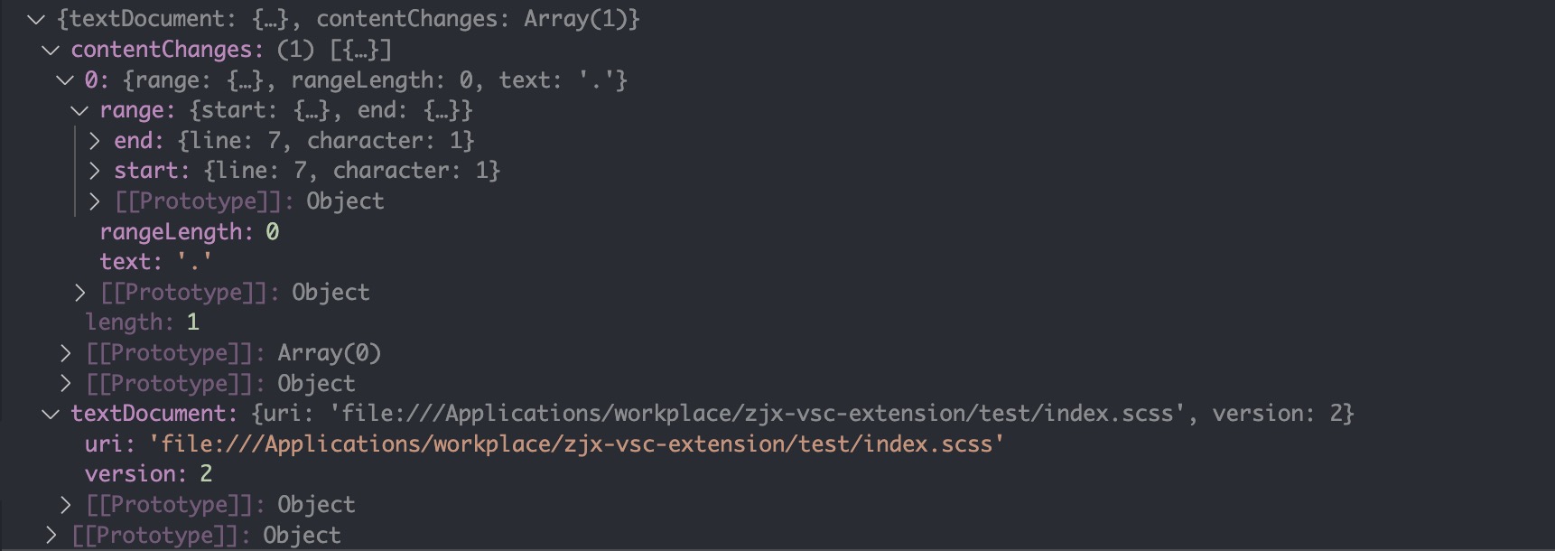Collapse the contentChanges array chevron
Viewport: 1555px width, 551px height.
tap(51, 50)
